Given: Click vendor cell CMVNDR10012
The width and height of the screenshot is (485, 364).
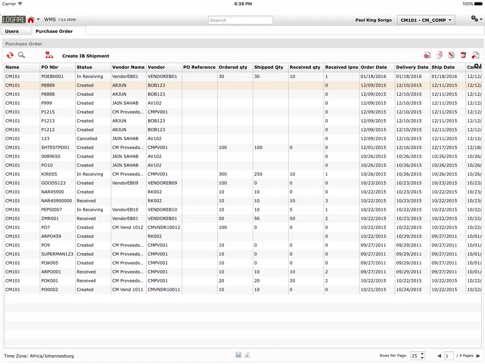Looking at the screenshot, I should [164, 227].
